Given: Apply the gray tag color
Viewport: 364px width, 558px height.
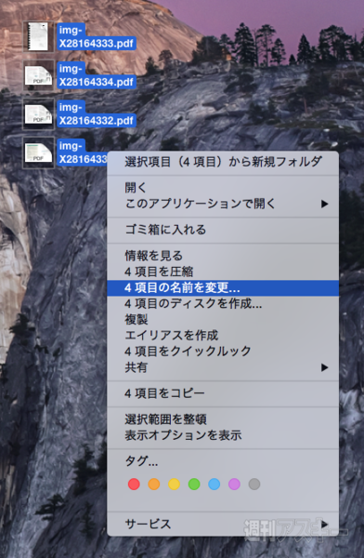Looking at the screenshot, I should (x=254, y=484).
